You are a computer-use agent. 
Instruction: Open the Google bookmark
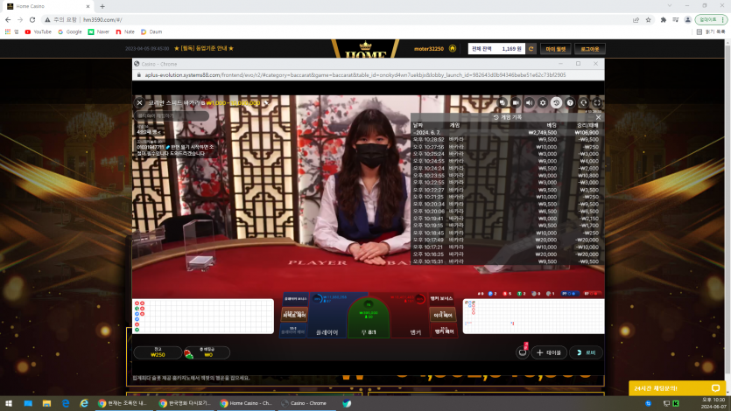coord(69,32)
